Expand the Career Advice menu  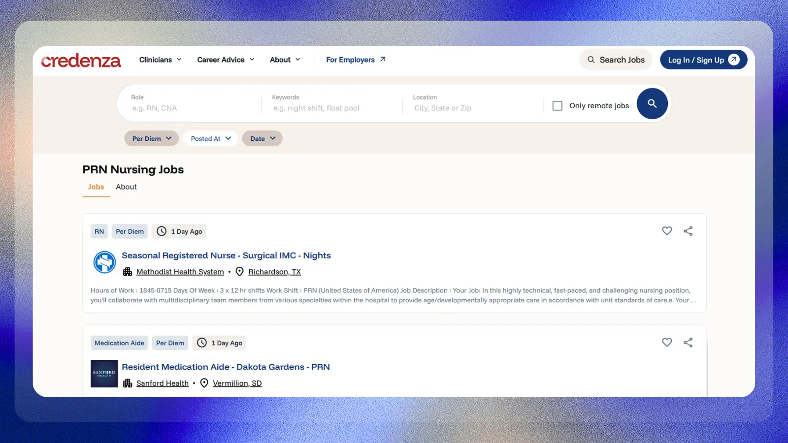[x=226, y=60]
